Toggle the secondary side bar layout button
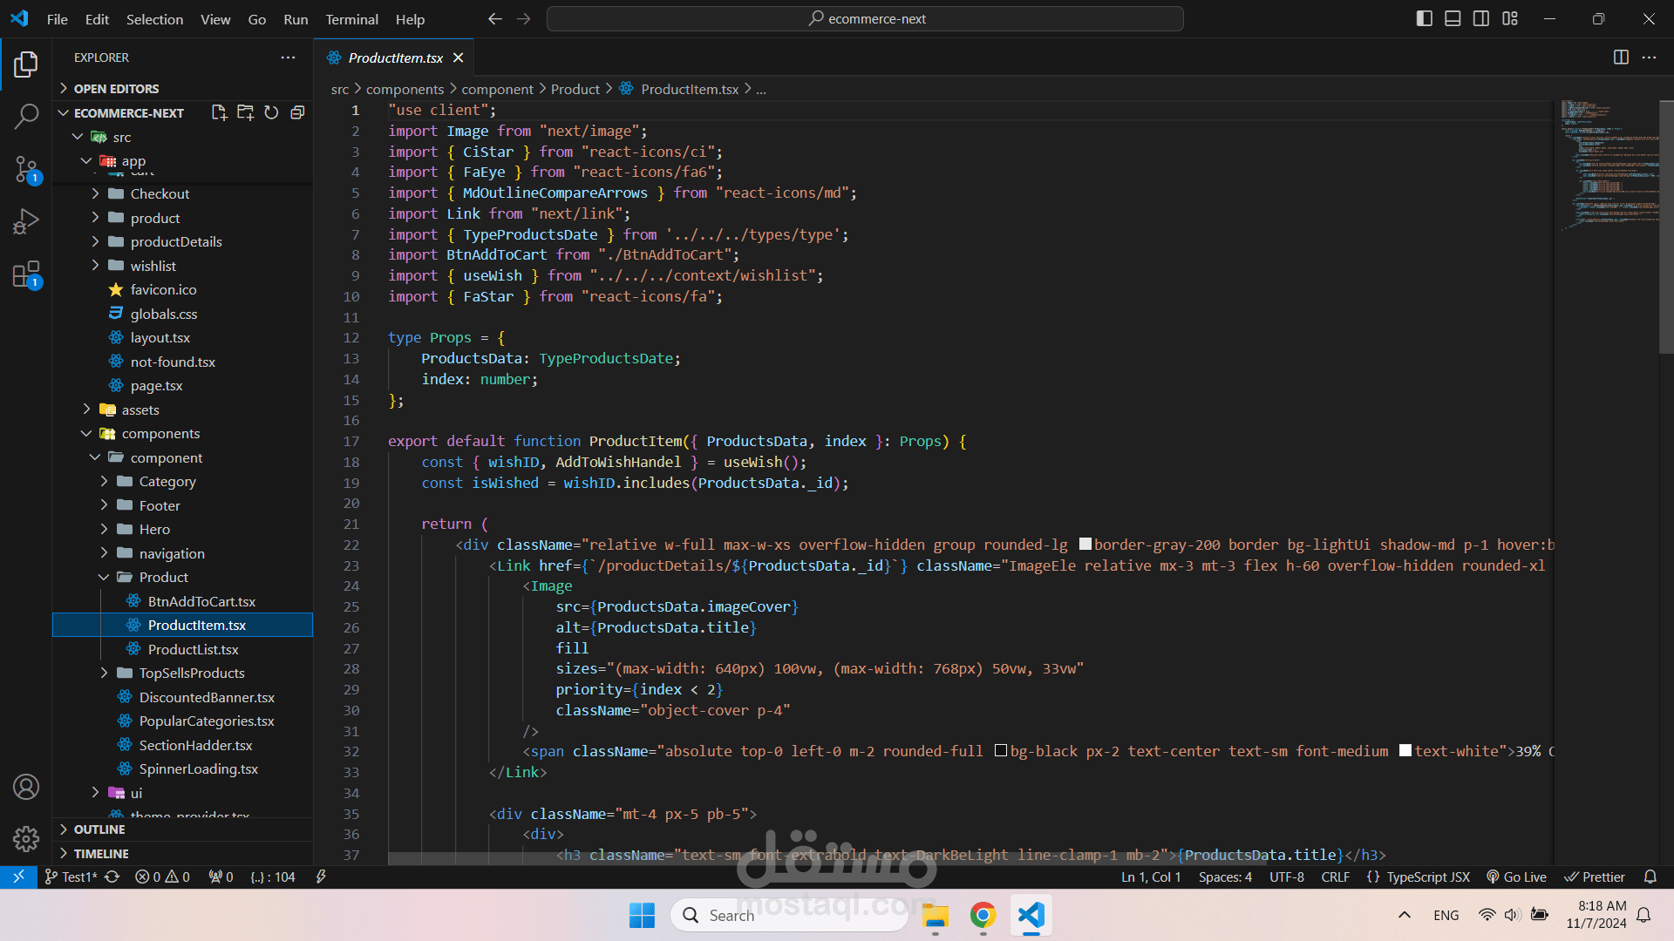The height and width of the screenshot is (941, 1674). click(1481, 18)
